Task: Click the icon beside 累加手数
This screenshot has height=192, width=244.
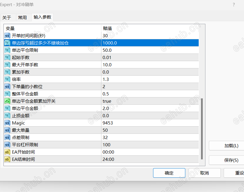Action: pyautogui.click(x=7, y=72)
